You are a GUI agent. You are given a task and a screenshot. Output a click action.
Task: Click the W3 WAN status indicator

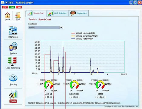click(x=19, y=7)
